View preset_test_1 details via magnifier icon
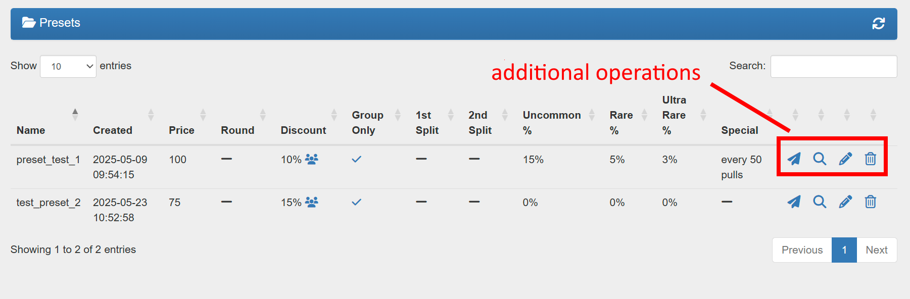910x299 pixels. tap(820, 159)
